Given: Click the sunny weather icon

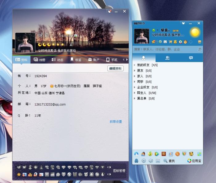Looking at the screenshot, I should 195,32.
